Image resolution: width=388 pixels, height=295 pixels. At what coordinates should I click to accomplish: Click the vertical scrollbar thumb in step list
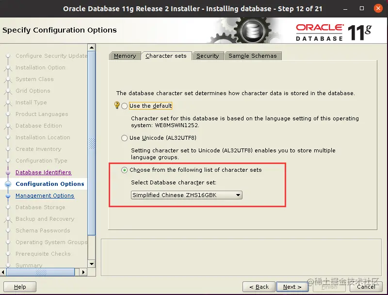tap(92, 143)
